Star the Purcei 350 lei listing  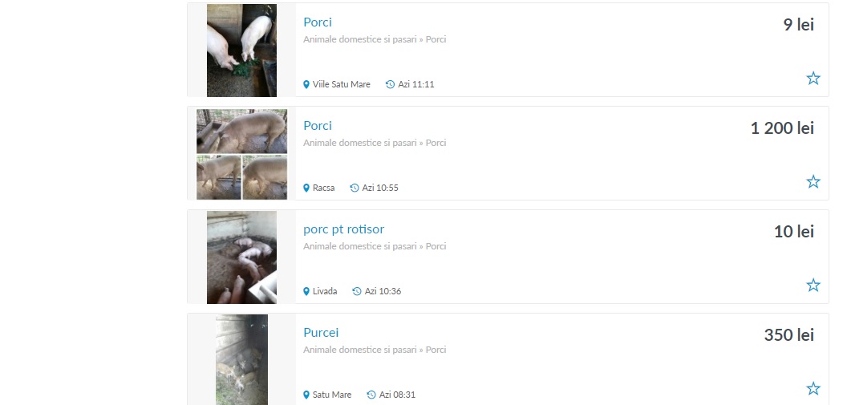pyautogui.click(x=813, y=388)
